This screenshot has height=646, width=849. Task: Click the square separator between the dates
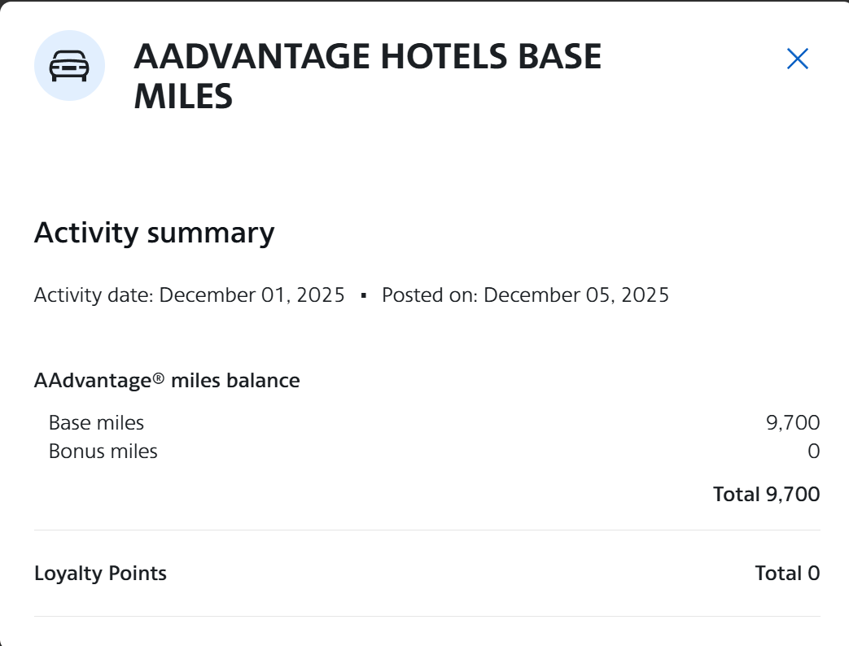[364, 295]
